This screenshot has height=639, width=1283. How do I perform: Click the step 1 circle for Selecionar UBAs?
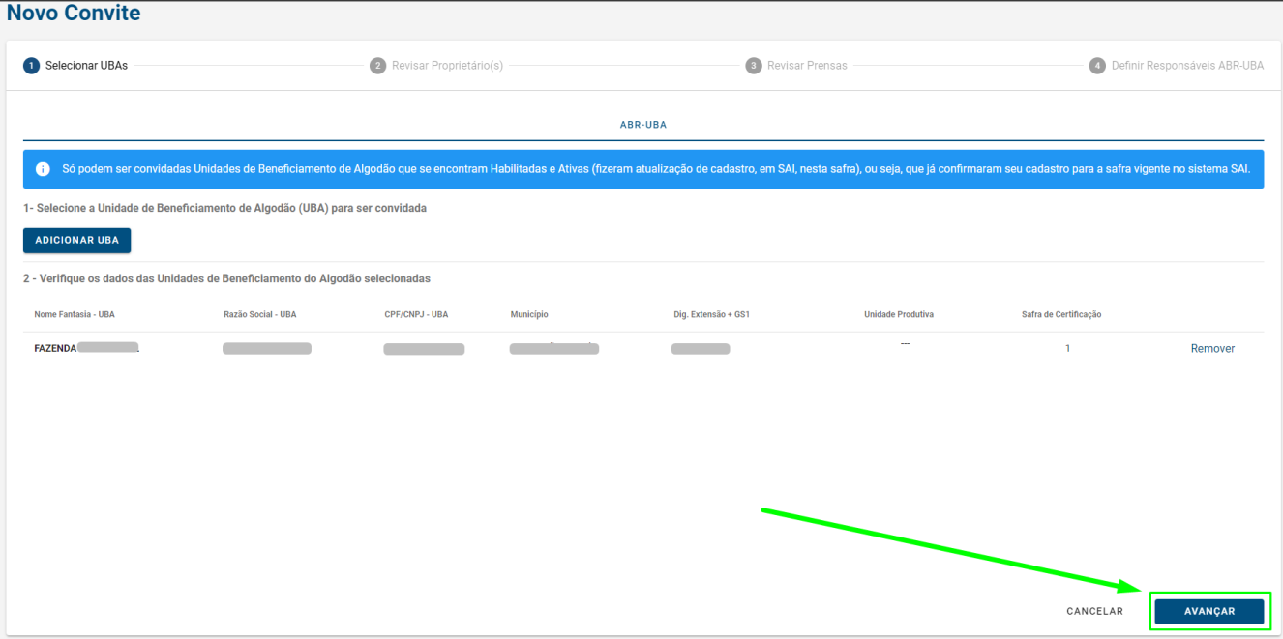32,66
